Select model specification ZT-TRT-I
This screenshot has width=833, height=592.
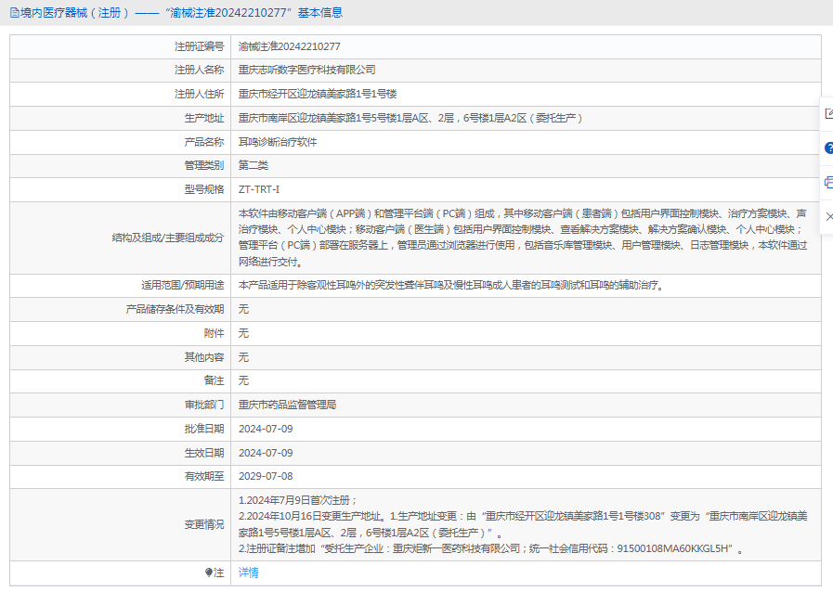point(259,189)
